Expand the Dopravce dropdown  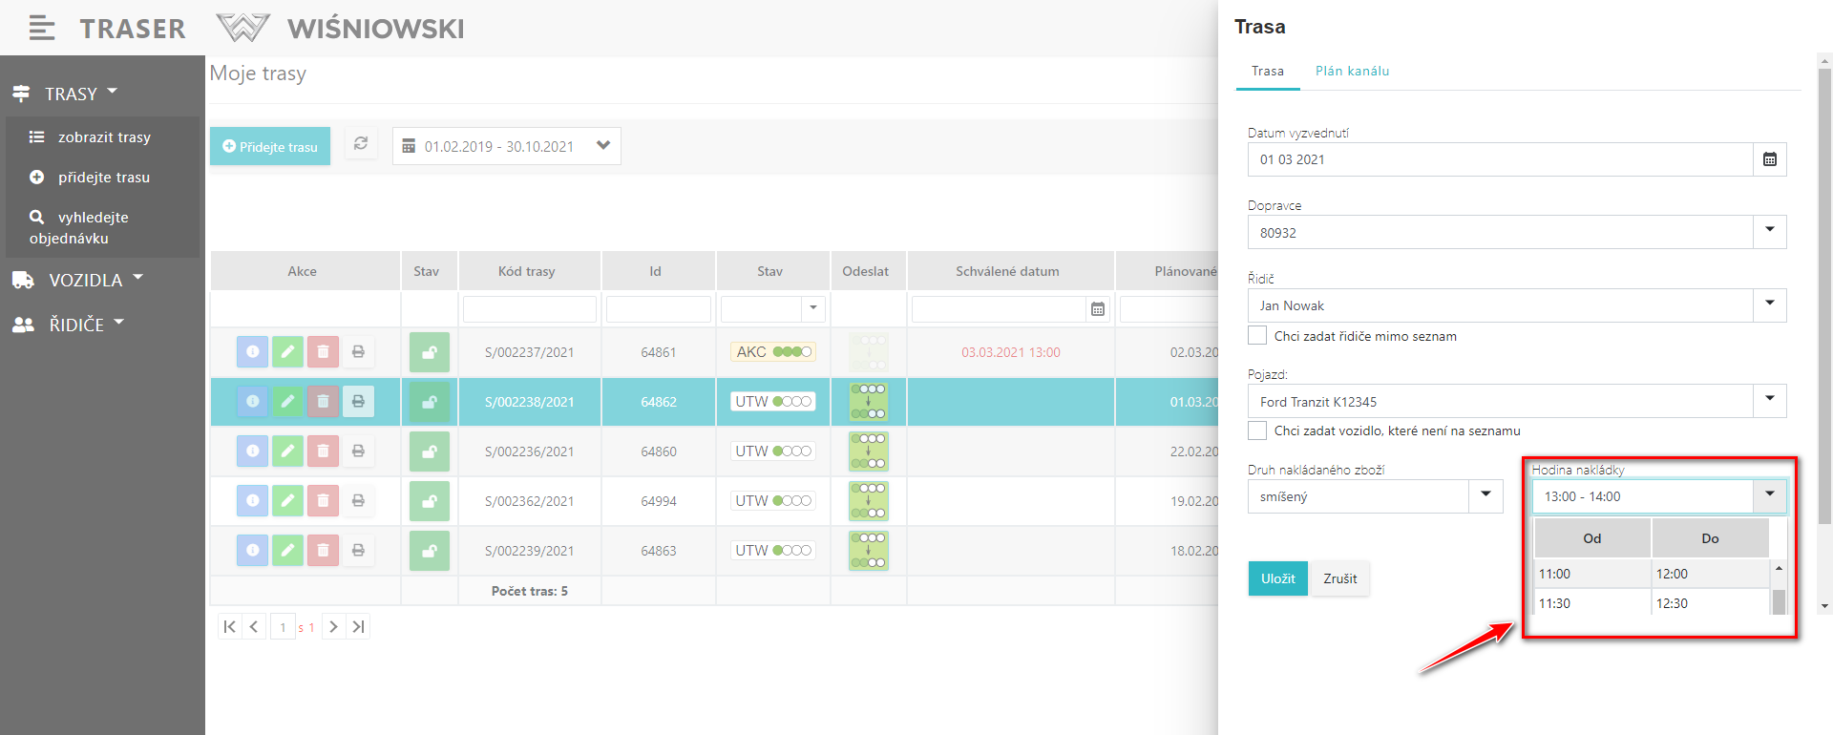(1769, 232)
